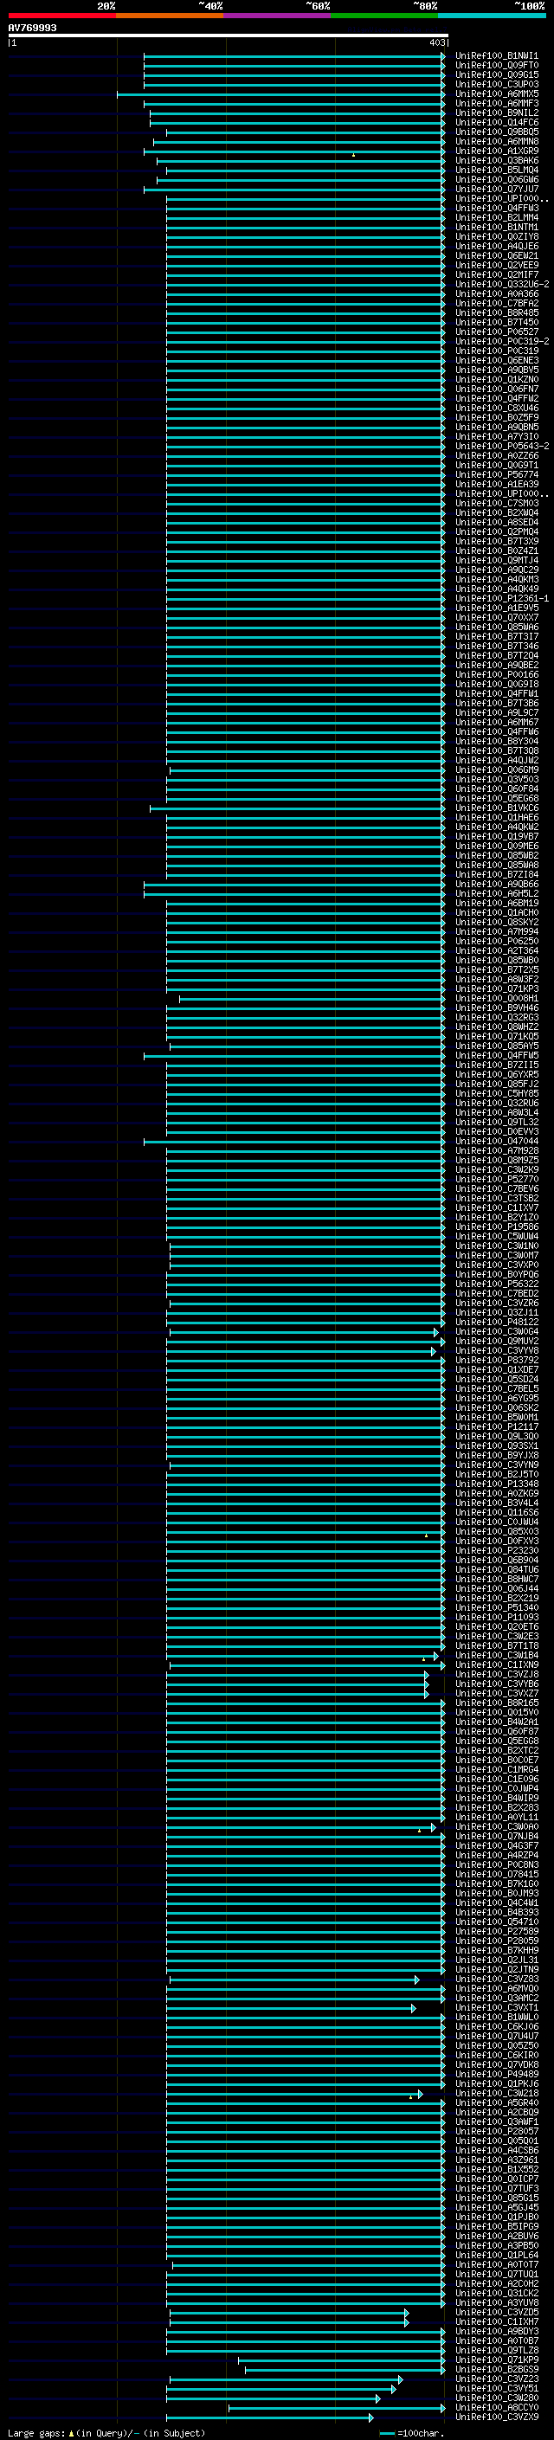Image resolution: width=554 pixels, height=2440 pixels.
Task: Click label UniRef100_Q7YJU7
Action: coord(496,190)
